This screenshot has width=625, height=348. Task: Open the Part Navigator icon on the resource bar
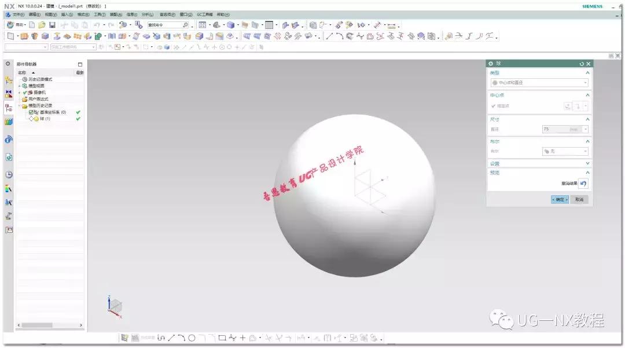point(8,108)
